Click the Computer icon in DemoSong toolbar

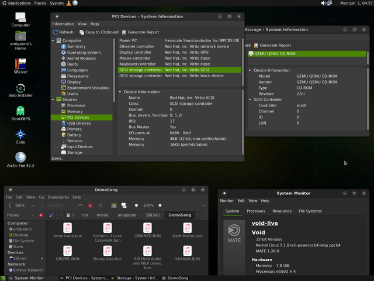click(x=124, y=205)
